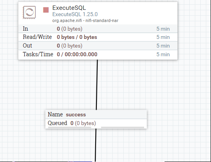
Task: Select the Read/Write statistics row
Action: point(98,37)
